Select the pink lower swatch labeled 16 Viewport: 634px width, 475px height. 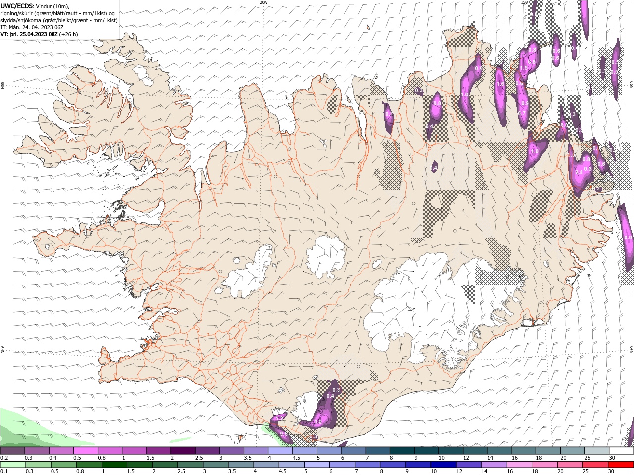(x=519, y=465)
